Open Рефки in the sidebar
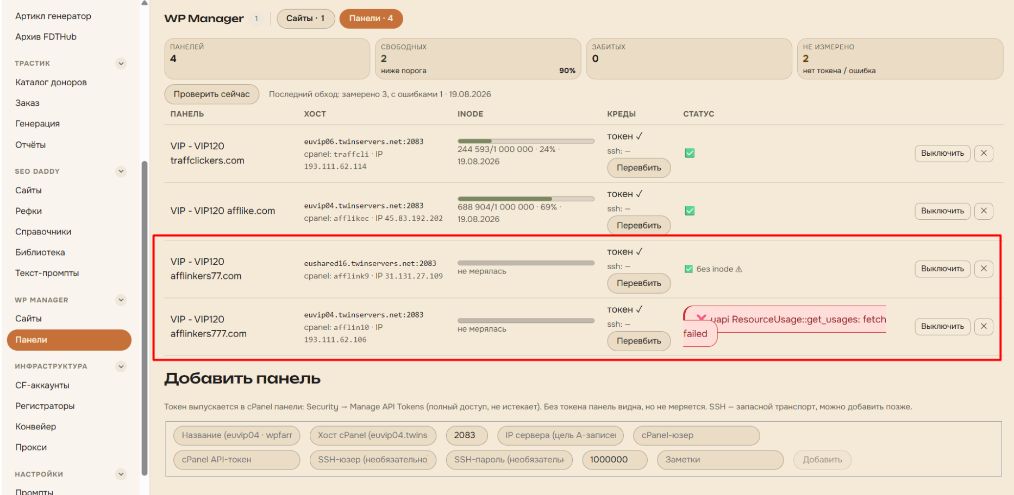1014x495 pixels. pyautogui.click(x=28, y=211)
